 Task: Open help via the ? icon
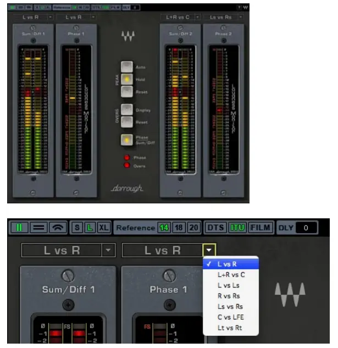[x=239, y=7]
